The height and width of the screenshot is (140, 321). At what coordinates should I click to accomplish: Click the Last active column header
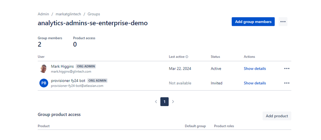click(x=176, y=57)
